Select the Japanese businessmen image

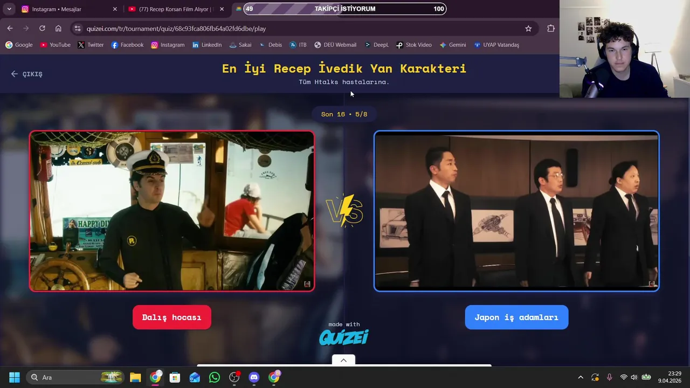tap(516, 211)
